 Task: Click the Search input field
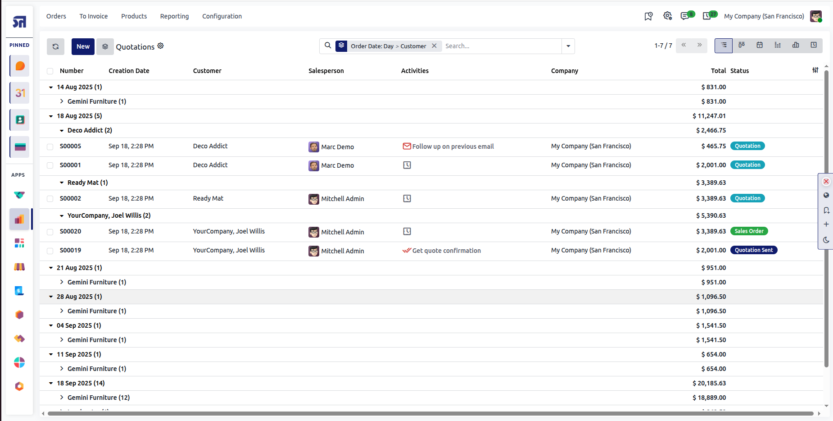point(502,46)
